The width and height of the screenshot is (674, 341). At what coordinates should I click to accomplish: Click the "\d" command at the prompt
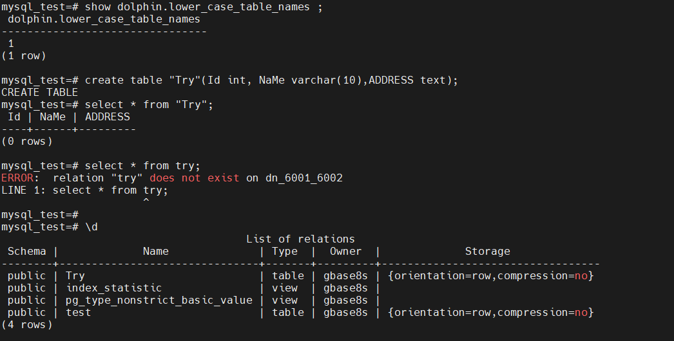click(91, 226)
